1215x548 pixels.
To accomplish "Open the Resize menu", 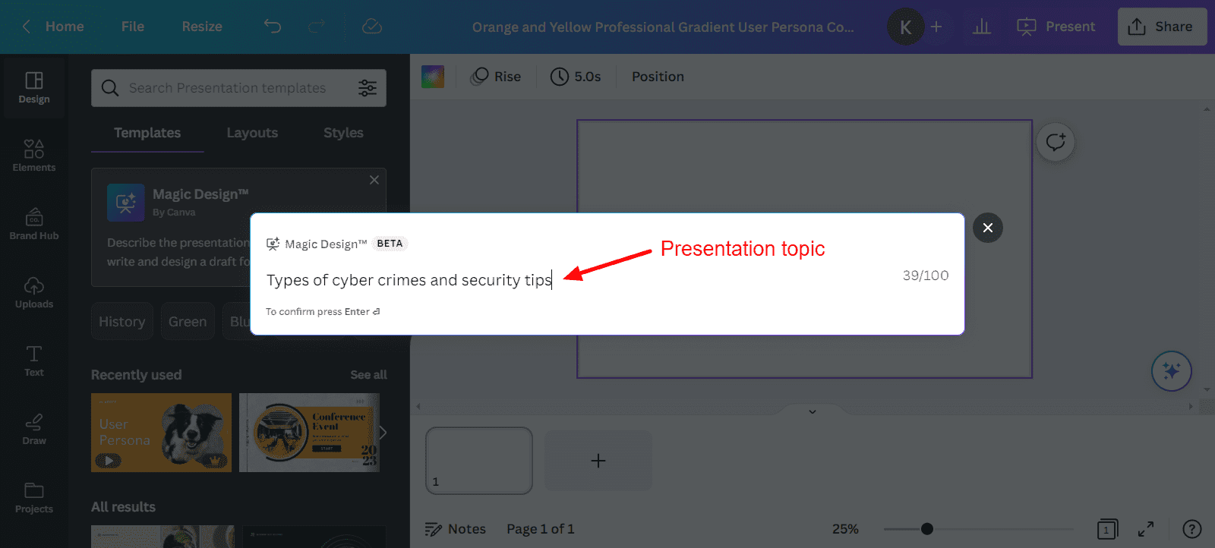I will pos(202,27).
